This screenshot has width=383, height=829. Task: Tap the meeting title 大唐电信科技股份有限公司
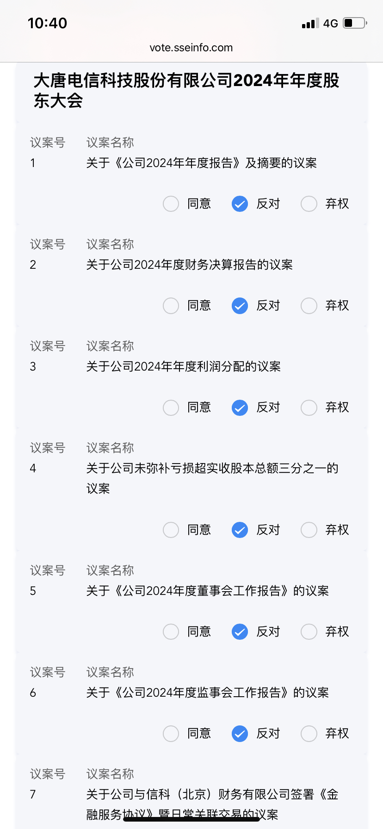pos(186,90)
